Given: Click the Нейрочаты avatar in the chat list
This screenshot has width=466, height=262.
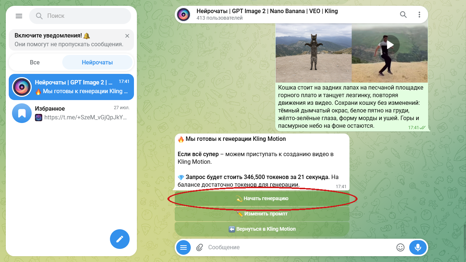Looking at the screenshot, I should coord(22,87).
